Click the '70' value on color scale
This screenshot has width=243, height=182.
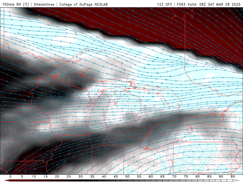174,177
